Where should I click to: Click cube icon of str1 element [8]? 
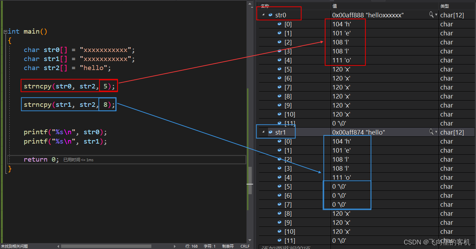pyautogui.click(x=279, y=213)
